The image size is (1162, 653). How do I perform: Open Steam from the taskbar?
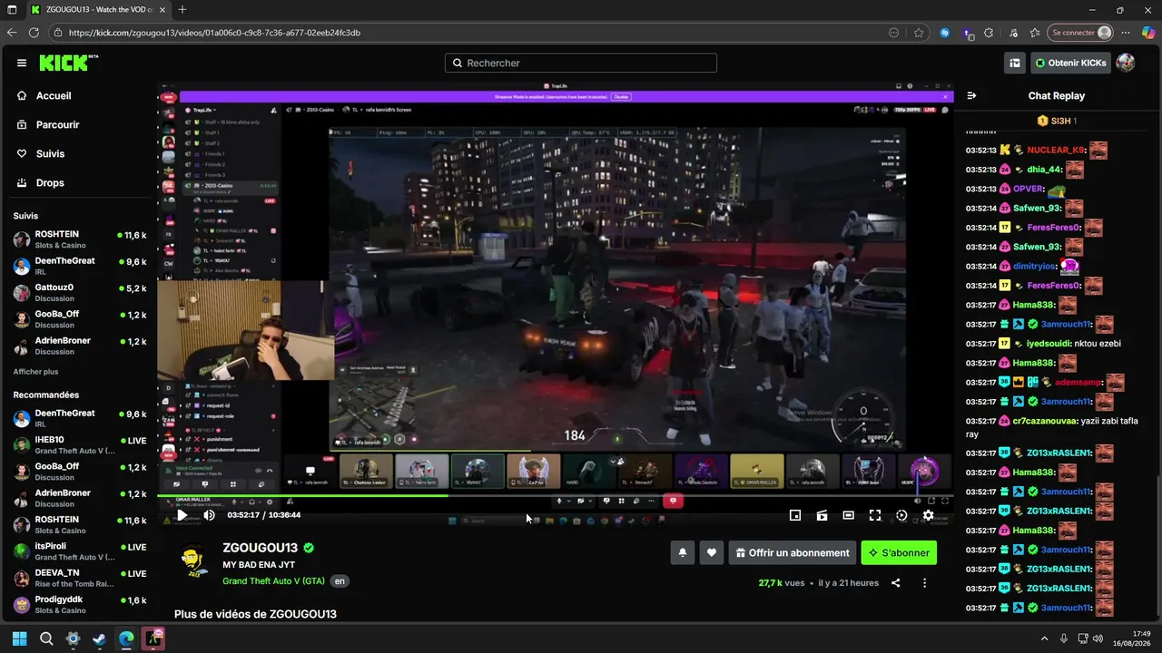[100, 638]
